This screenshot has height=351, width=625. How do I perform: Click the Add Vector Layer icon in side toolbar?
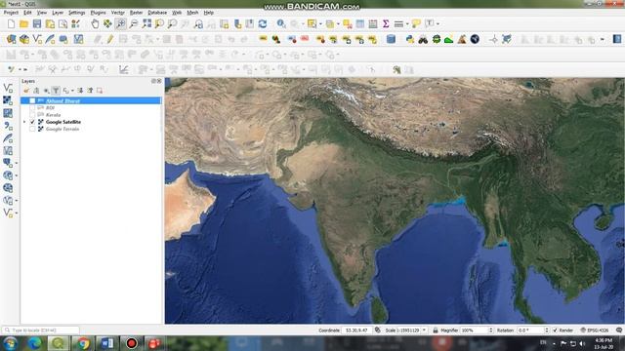(x=8, y=89)
